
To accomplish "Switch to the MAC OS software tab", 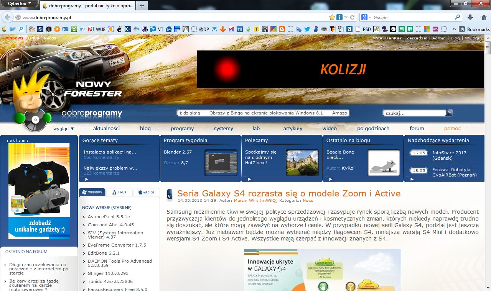I will coord(147,192).
